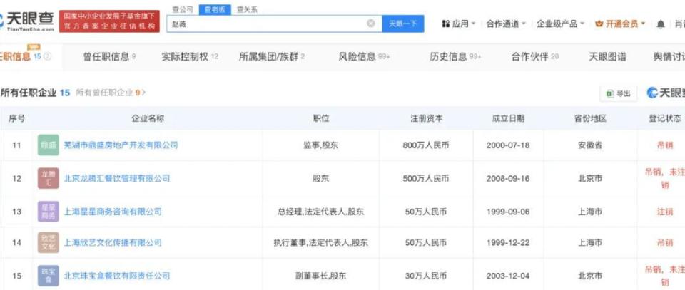Click the 欣艺文化 company logo icon
The width and height of the screenshot is (685, 290).
pyautogui.click(x=48, y=242)
